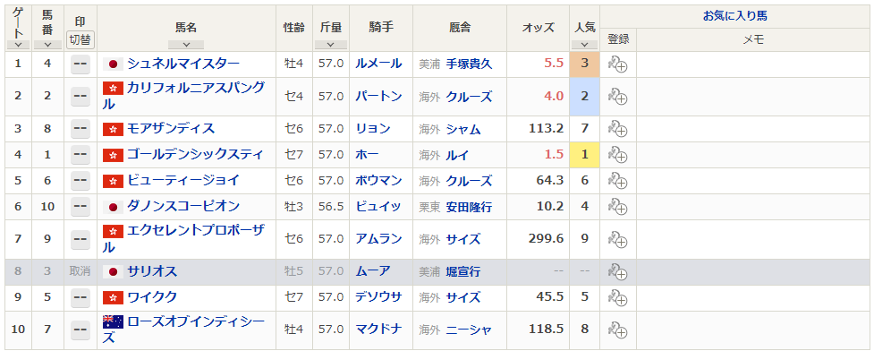
Task: Open jockey page for デソウサ
Action: pyautogui.click(x=378, y=297)
